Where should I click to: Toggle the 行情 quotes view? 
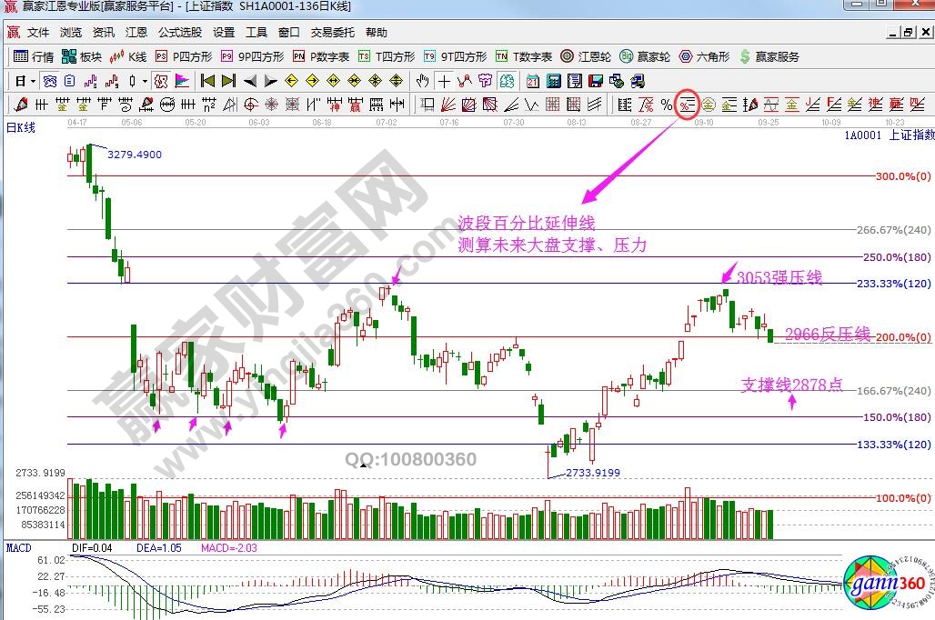(x=35, y=56)
